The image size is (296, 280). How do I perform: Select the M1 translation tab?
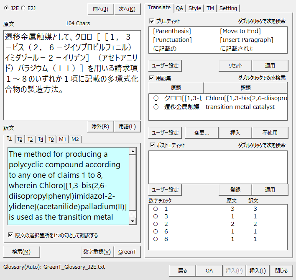coord(62,139)
